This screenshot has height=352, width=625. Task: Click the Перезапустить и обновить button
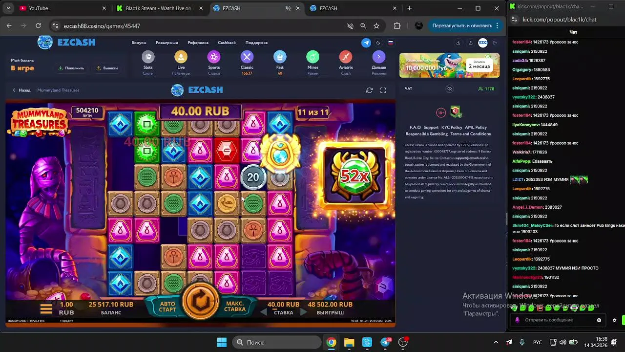click(465, 25)
